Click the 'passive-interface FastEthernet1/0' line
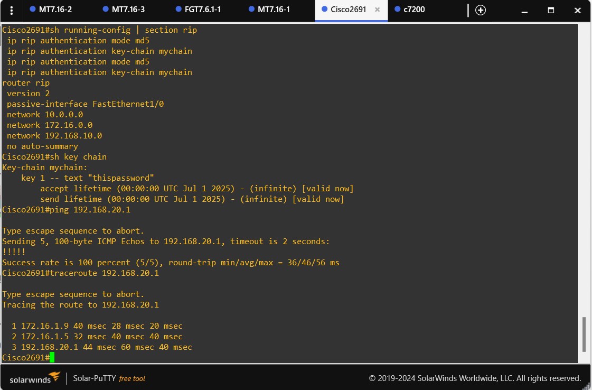Screen dimensions: 592x390 tap(86, 104)
